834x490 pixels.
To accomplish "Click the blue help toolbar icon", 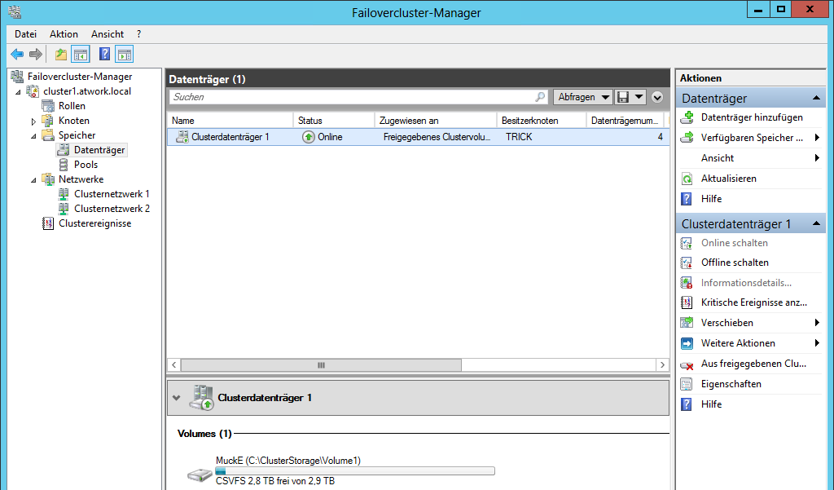I will [104, 55].
